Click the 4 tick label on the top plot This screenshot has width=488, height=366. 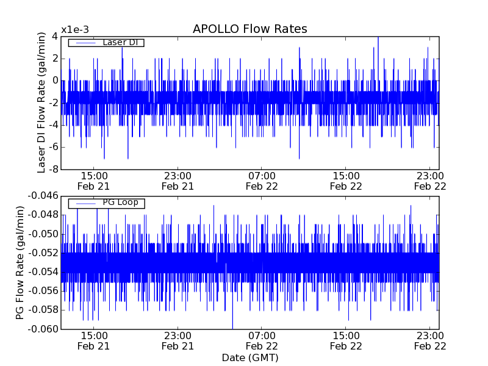[x=55, y=37]
